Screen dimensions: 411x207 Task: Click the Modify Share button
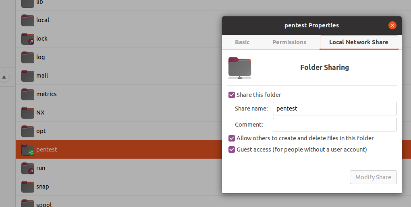[x=373, y=177]
